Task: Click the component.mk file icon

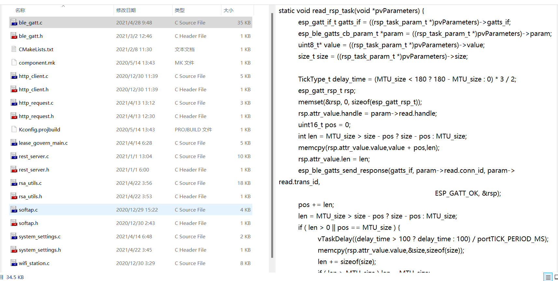Action: point(14,63)
